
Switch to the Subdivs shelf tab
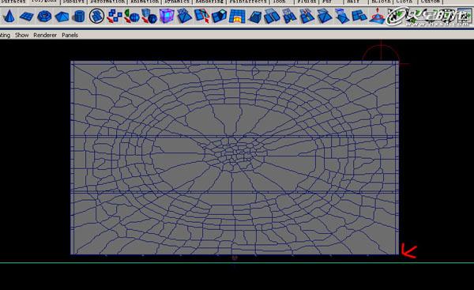(x=73, y=2)
